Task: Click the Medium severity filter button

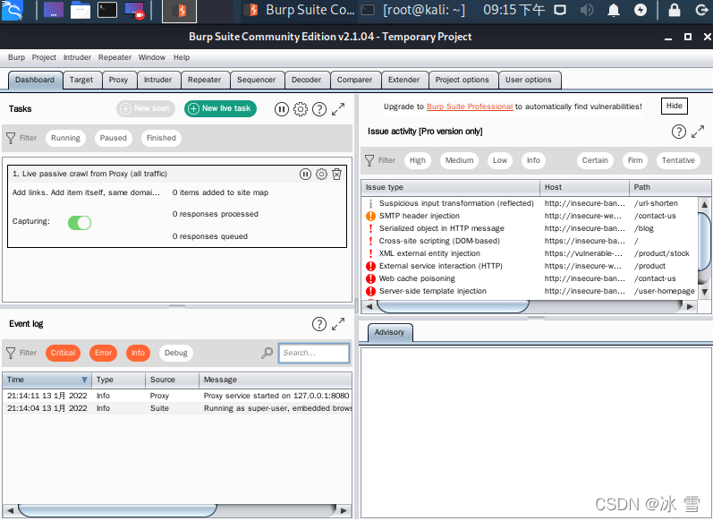Action: (459, 160)
